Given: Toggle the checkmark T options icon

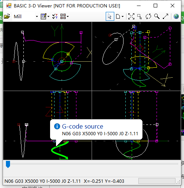Looking at the screenshot, I should pyautogui.click(x=55, y=16).
